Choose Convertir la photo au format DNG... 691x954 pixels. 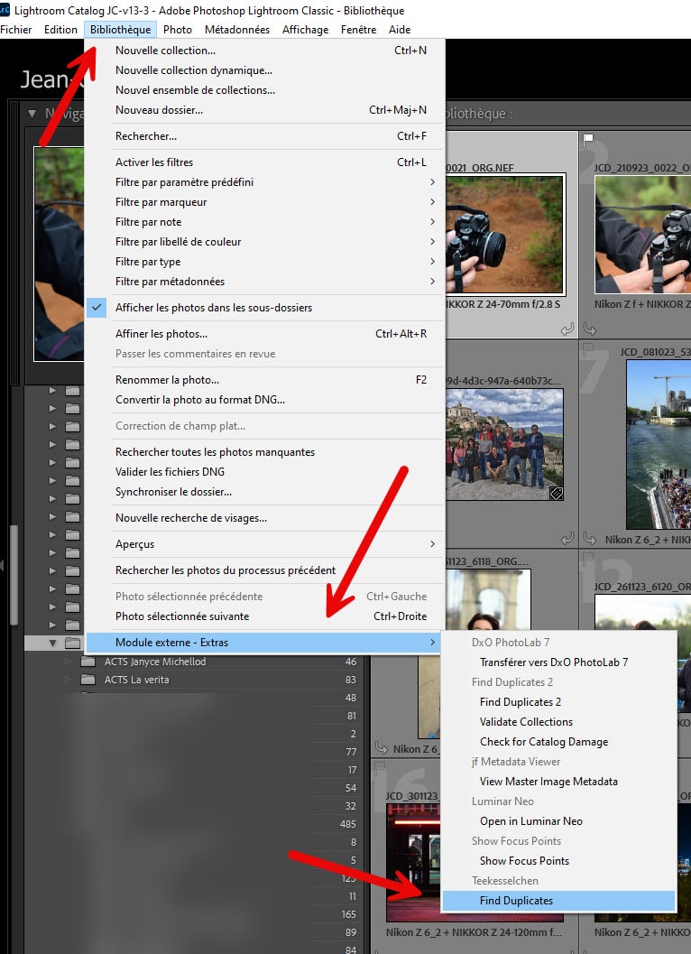click(264, 400)
